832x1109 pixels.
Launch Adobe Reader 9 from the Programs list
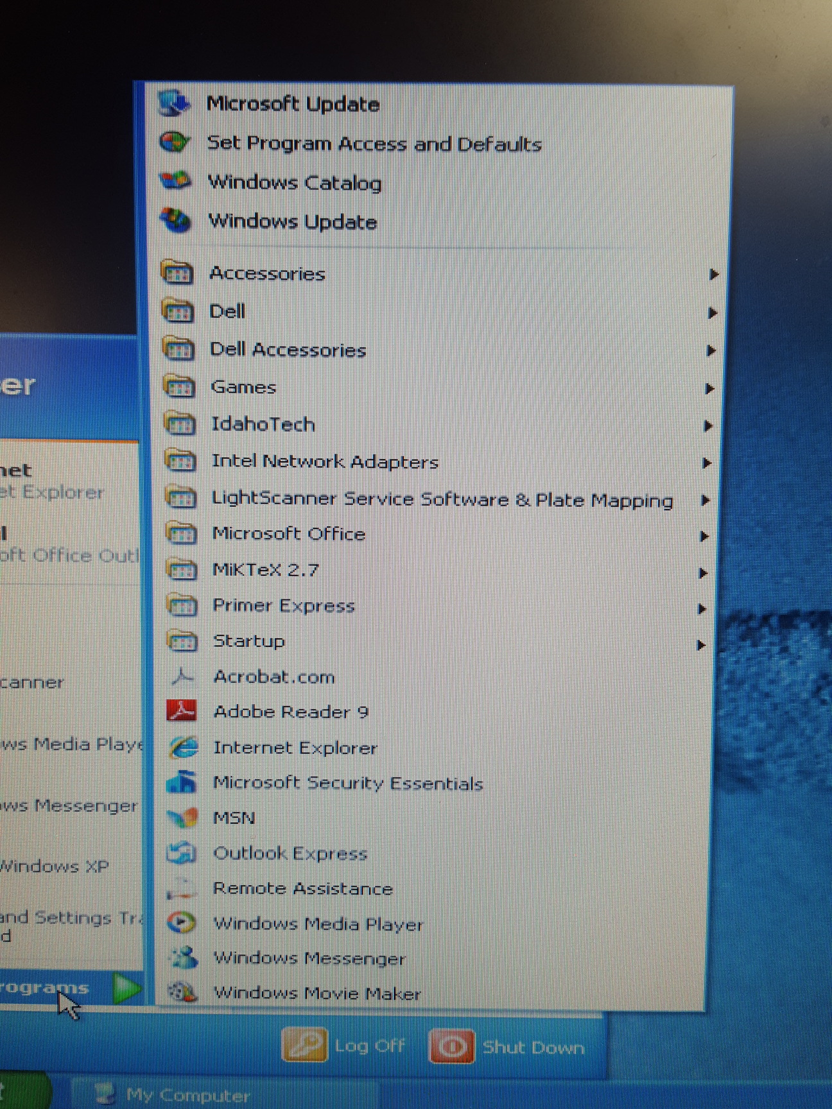coord(291,712)
